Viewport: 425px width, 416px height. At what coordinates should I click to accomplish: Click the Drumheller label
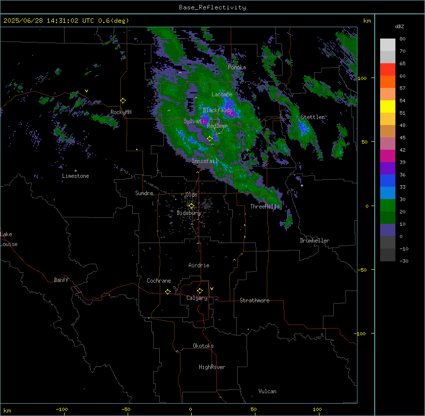click(315, 241)
